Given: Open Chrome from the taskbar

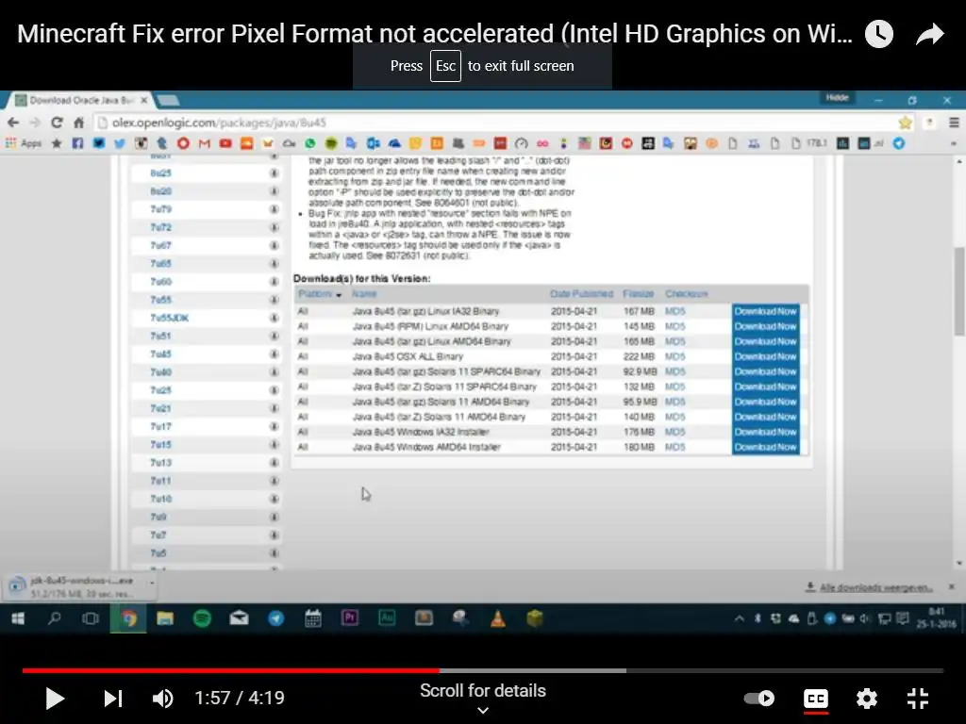Looking at the screenshot, I should click(x=128, y=618).
